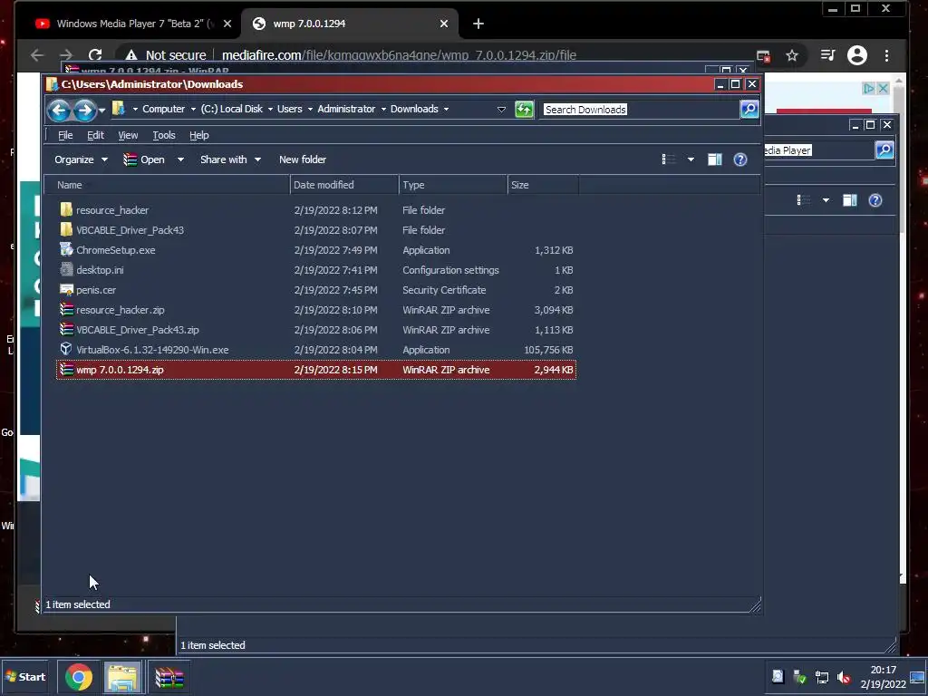This screenshot has width=928, height=696.
Task: Open the view options dropdown arrow
Action: point(691,159)
